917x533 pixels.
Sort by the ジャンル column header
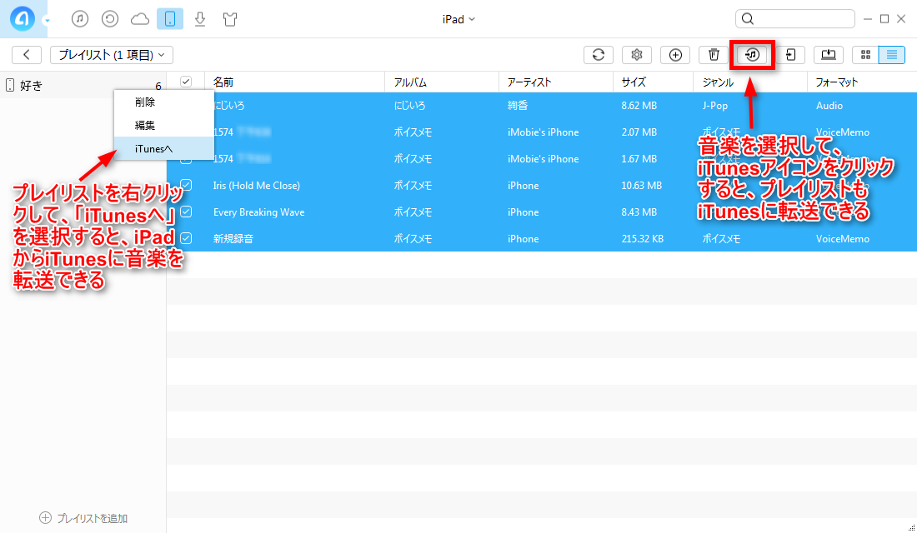(x=718, y=82)
